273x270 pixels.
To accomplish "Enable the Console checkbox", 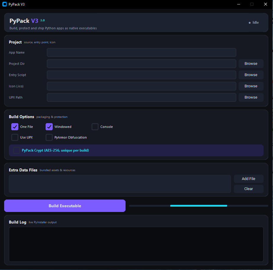I will (95, 127).
